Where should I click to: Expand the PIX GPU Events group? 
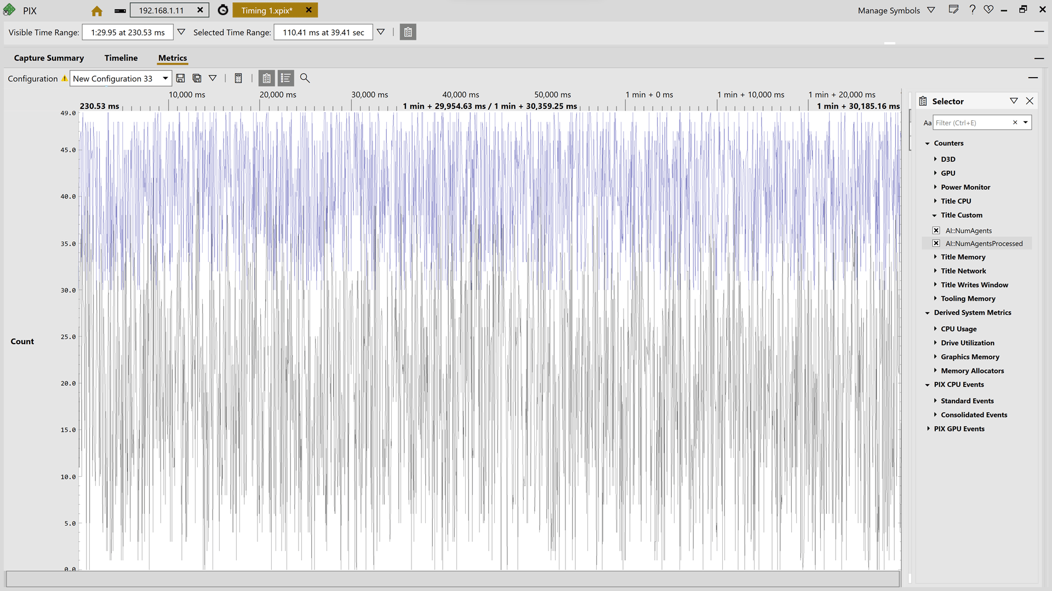(928, 429)
